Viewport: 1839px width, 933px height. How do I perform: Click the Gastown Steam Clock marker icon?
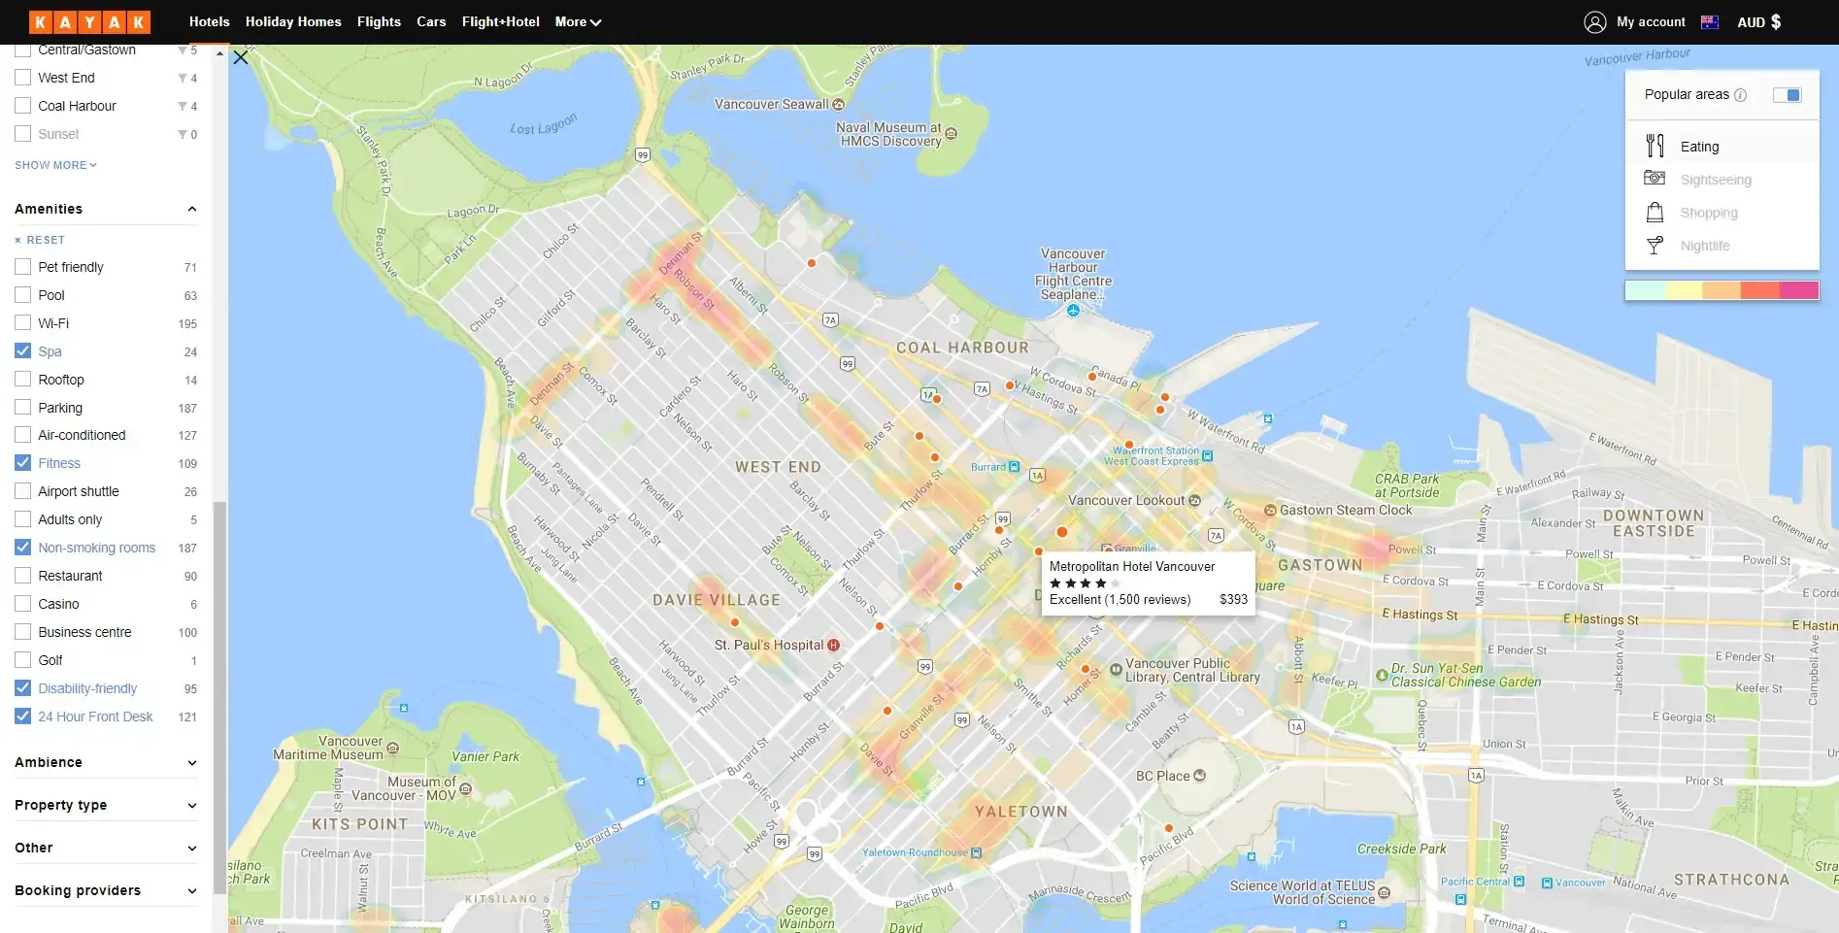(x=1270, y=510)
